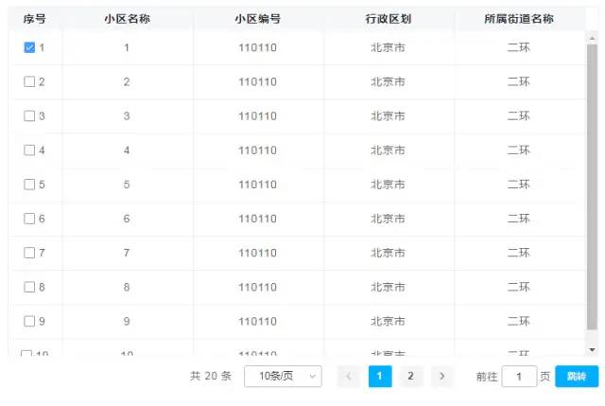Focus the page number input field
This screenshot has height=406, width=605.
pos(519,376)
